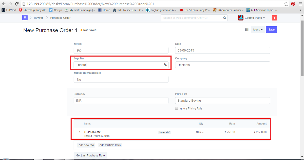This screenshot has width=304, height=160.
Task: Click Get Last Purchase Rate
Action: pyautogui.click(x=90, y=155)
